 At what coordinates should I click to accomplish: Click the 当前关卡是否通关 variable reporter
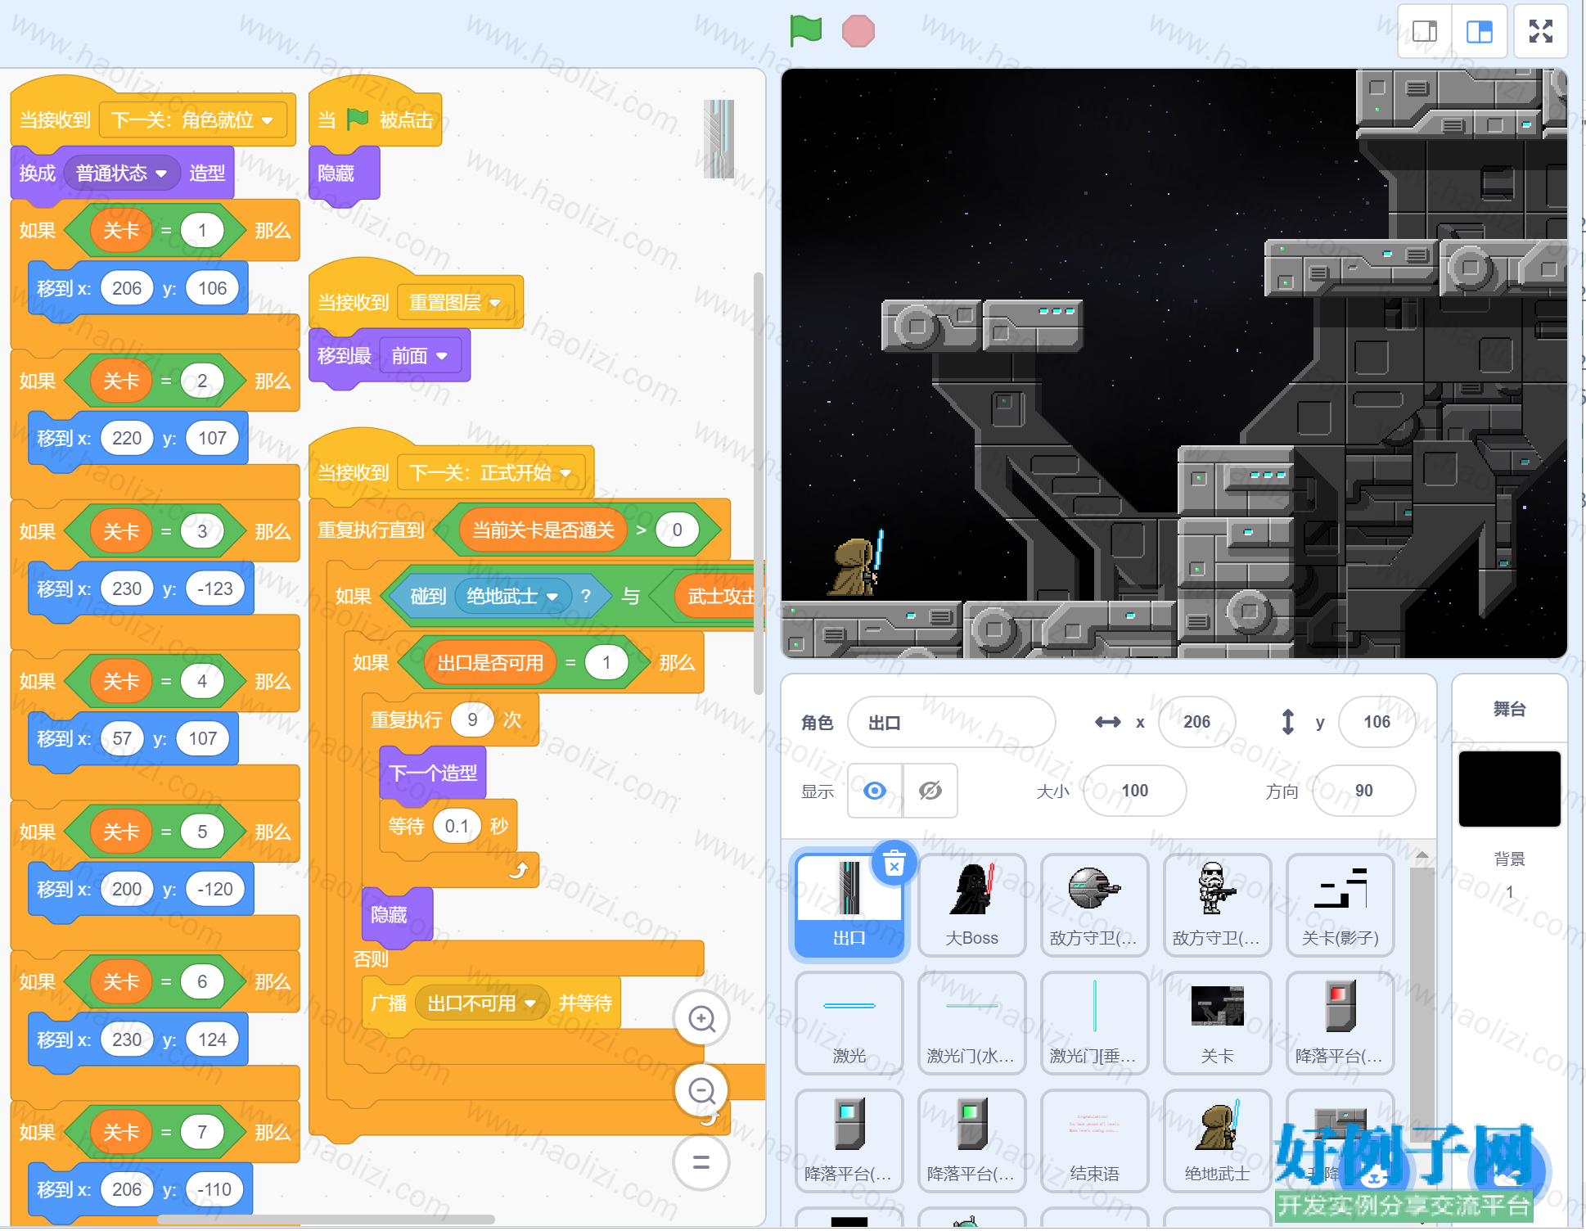click(x=543, y=530)
